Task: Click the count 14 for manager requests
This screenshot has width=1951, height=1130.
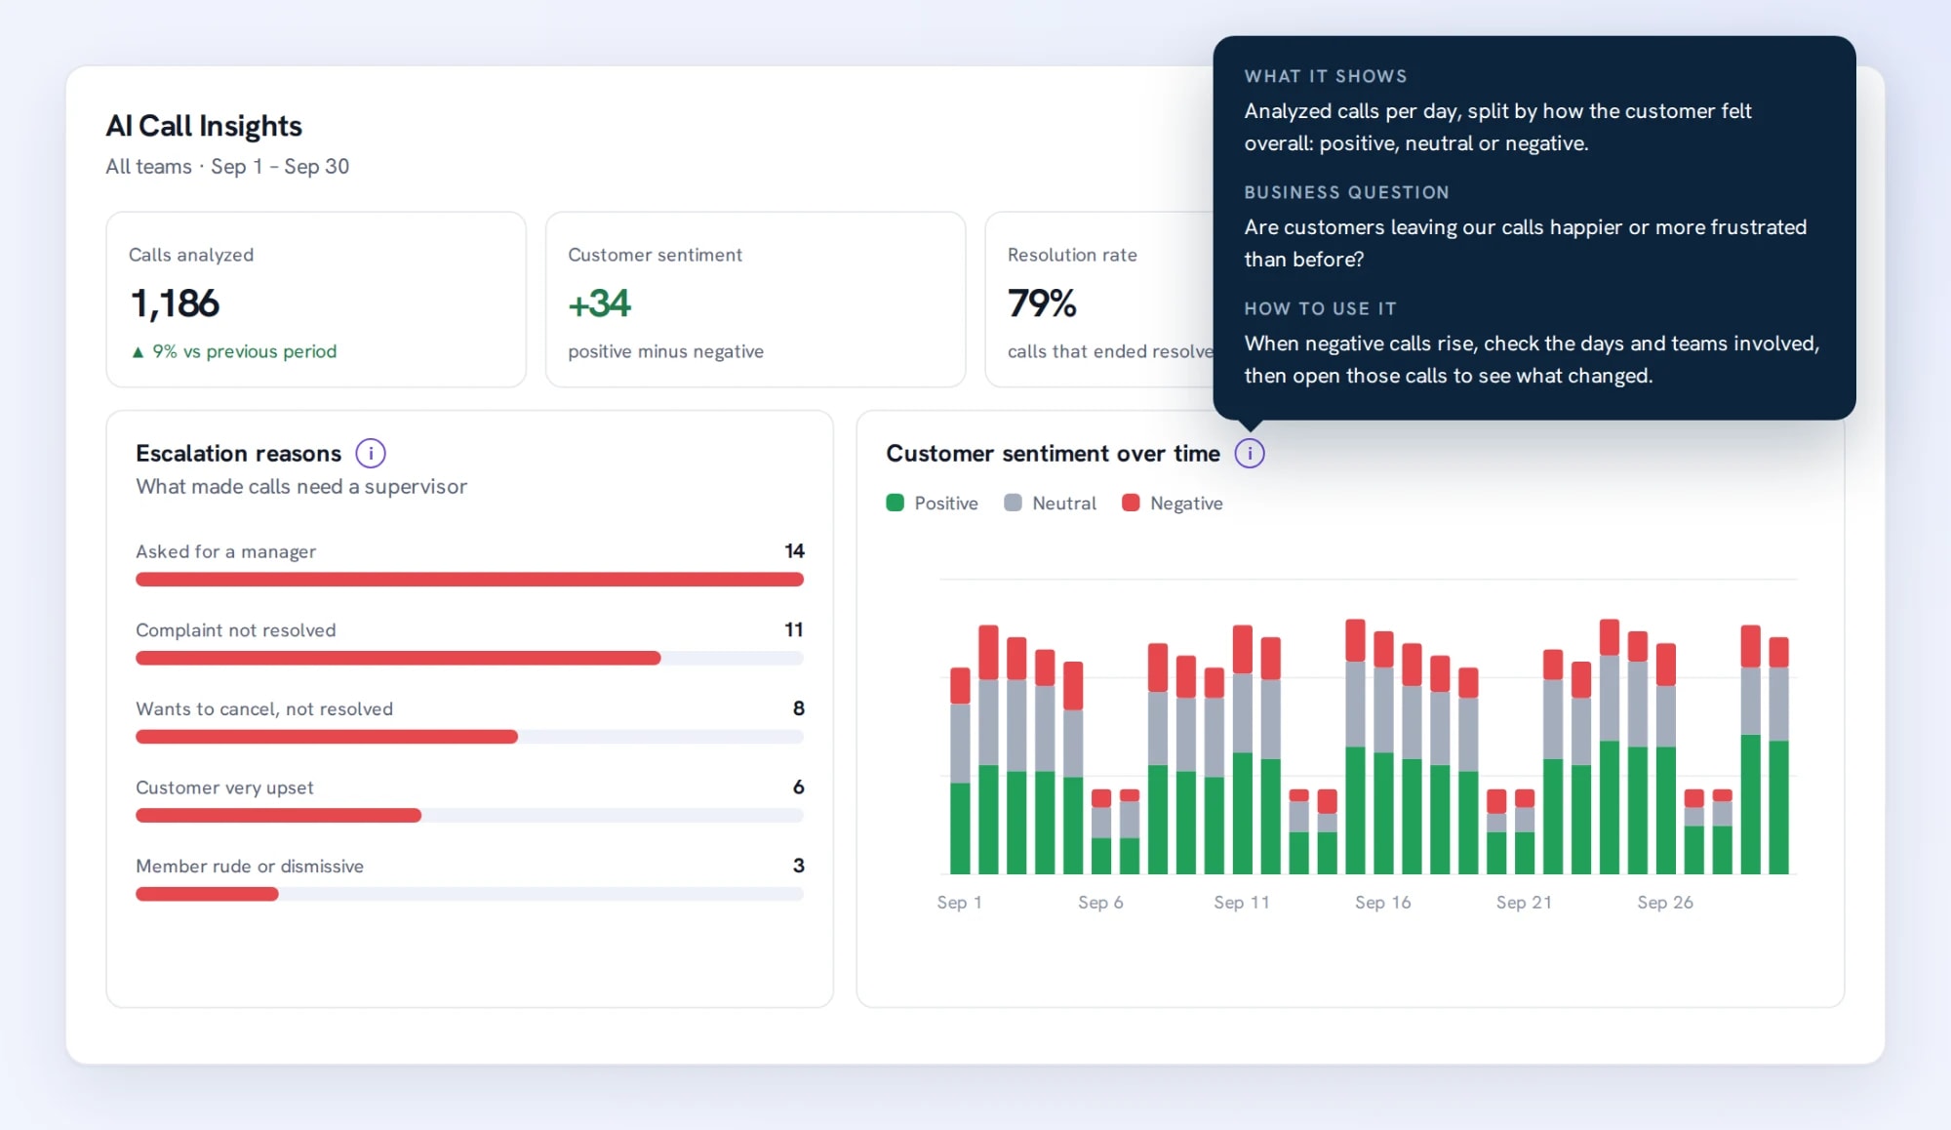Action: [794, 551]
